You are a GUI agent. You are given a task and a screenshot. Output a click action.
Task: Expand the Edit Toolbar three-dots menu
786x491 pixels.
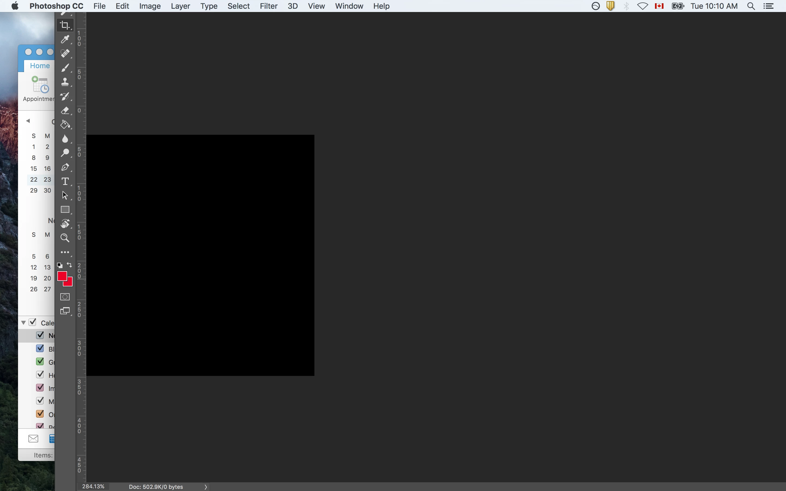pyautogui.click(x=65, y=252)
